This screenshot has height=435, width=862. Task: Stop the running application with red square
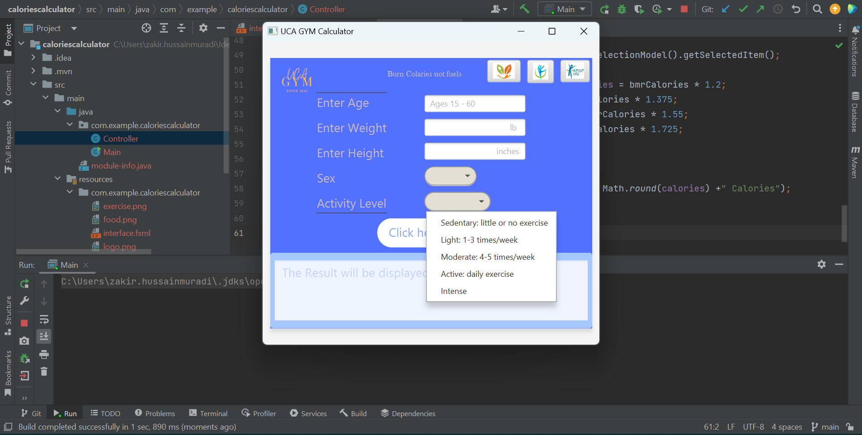click(x=684, y=9)
